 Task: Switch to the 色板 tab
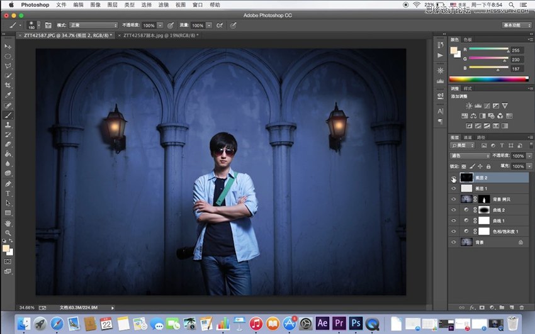pos(468,40)
